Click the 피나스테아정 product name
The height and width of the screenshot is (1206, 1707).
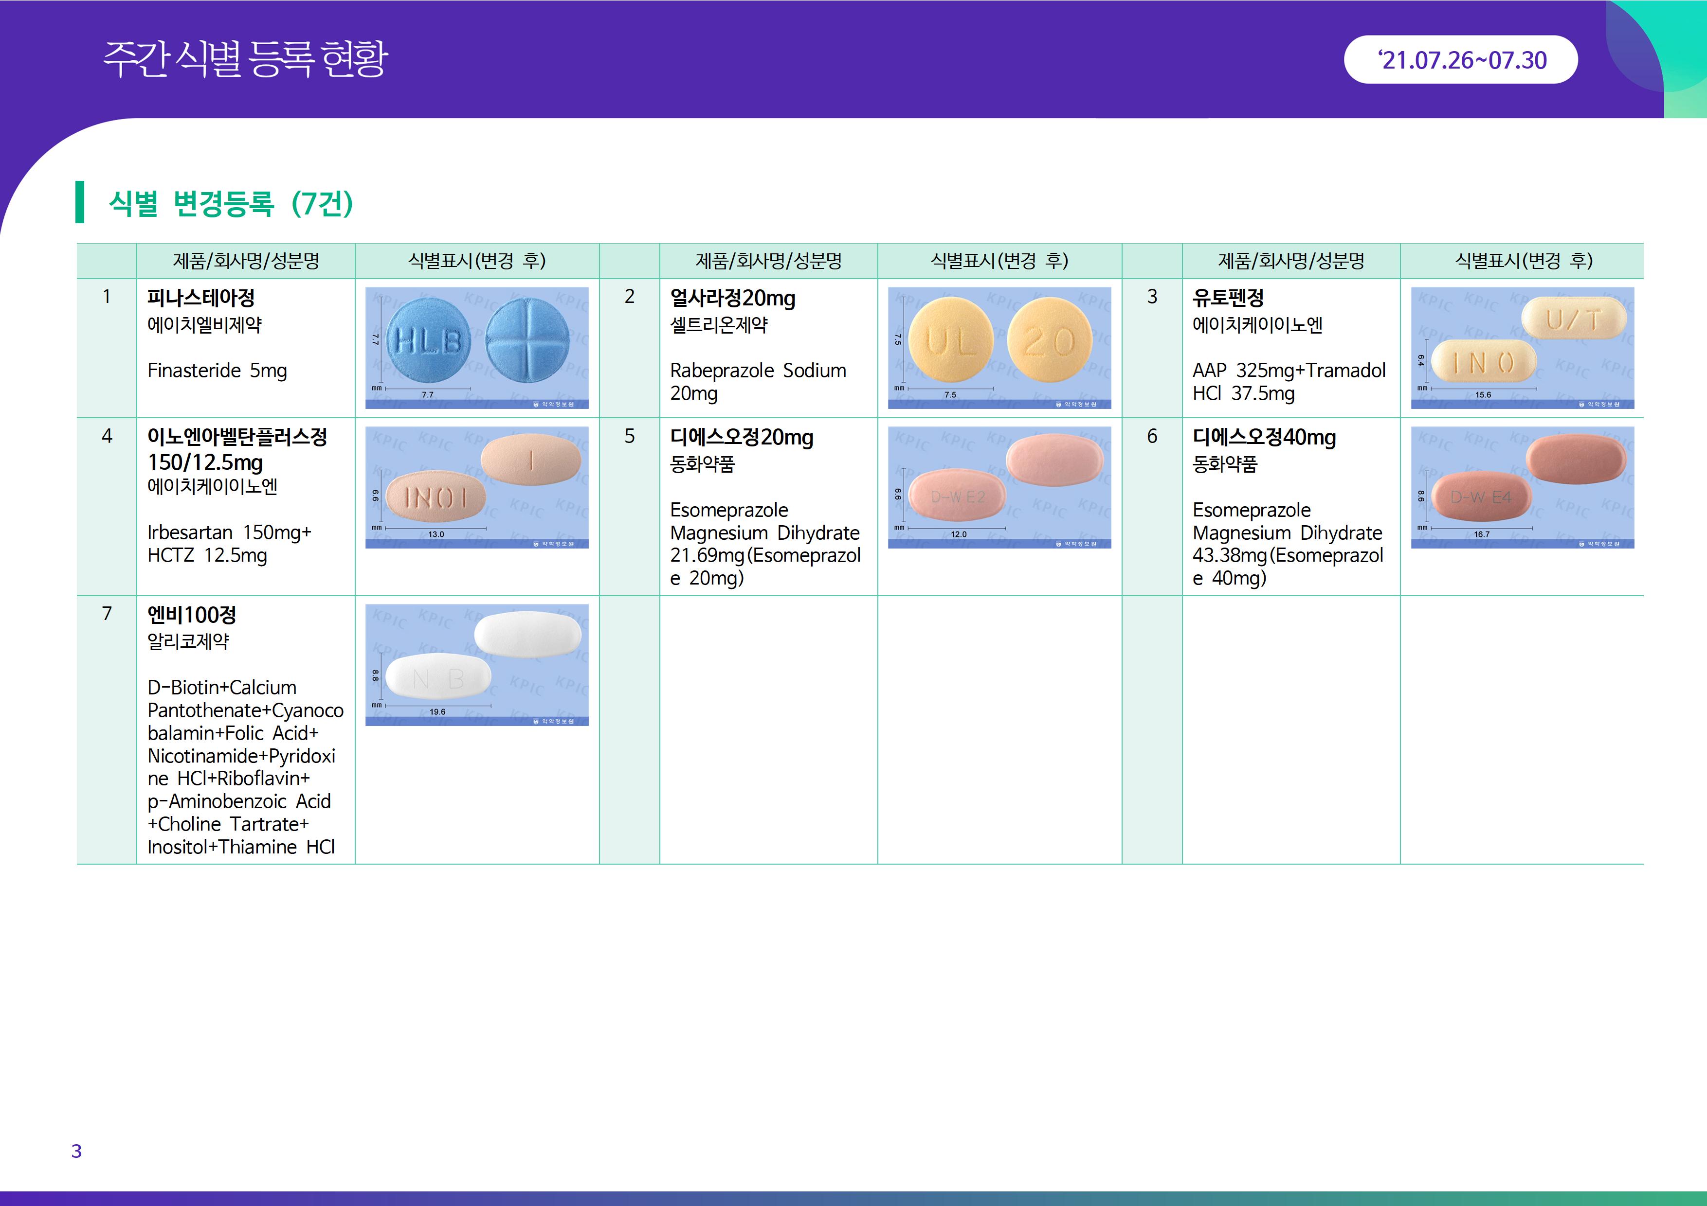pyautogui.click(x=201, y=298)
